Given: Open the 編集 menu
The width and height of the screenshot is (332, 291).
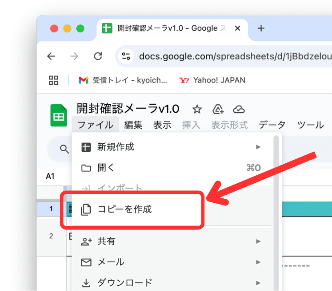Looking at the screenshot, I should [x=133, y=125].
